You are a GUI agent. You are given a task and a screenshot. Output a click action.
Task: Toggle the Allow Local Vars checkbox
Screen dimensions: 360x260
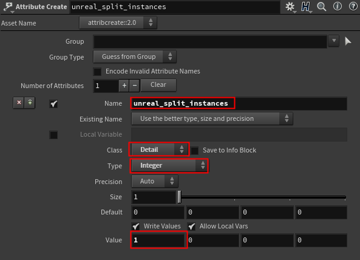[x=191, y=227]
